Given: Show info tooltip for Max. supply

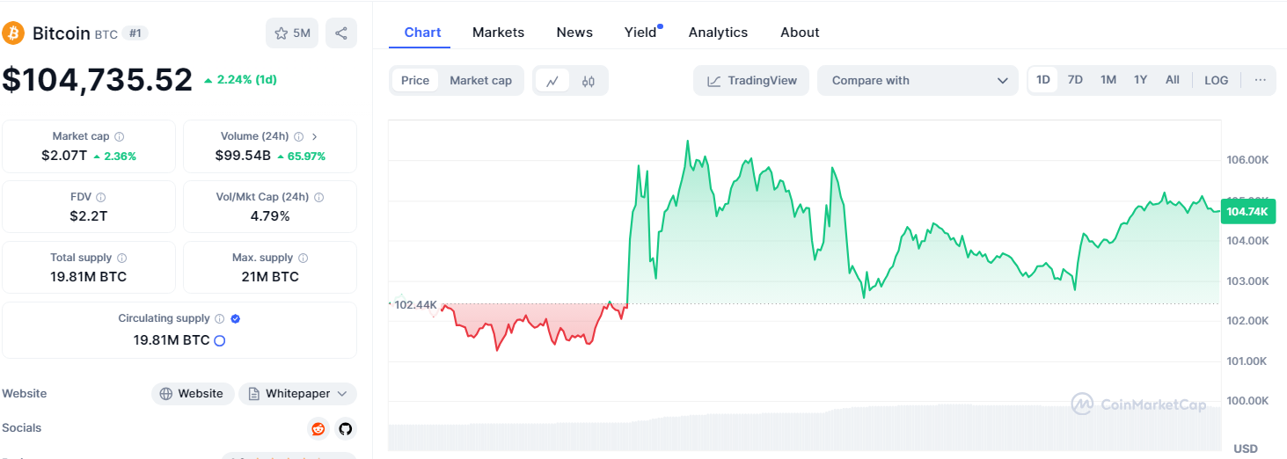Looking at the screenshot, I should (303, 258).
